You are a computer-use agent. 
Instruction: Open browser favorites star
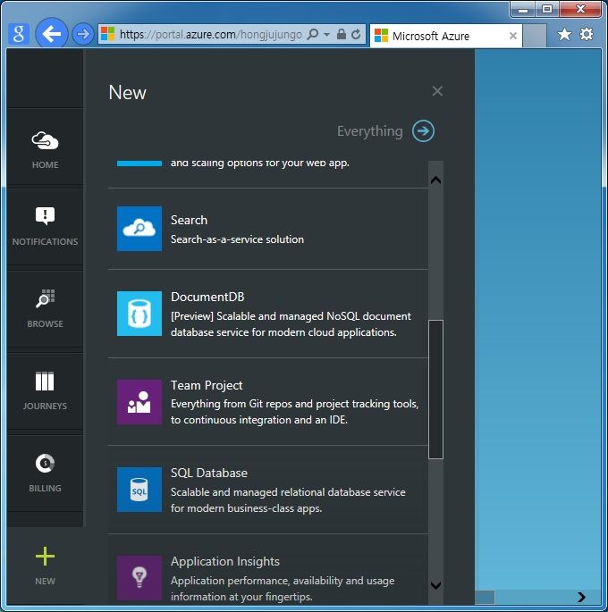(564, 34)
